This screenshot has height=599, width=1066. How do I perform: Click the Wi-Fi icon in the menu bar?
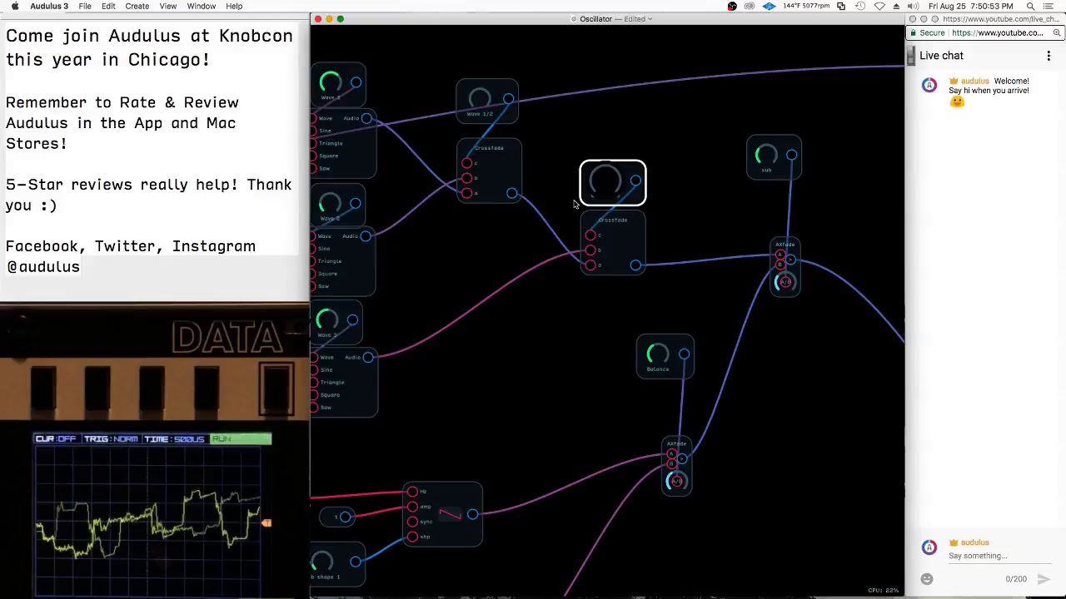(x=879, y=6)
